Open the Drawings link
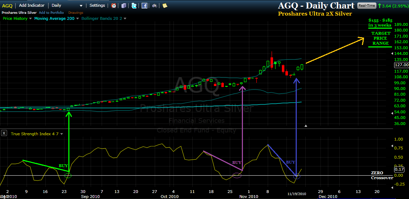The image size is (409, 199). pos(76,12)
